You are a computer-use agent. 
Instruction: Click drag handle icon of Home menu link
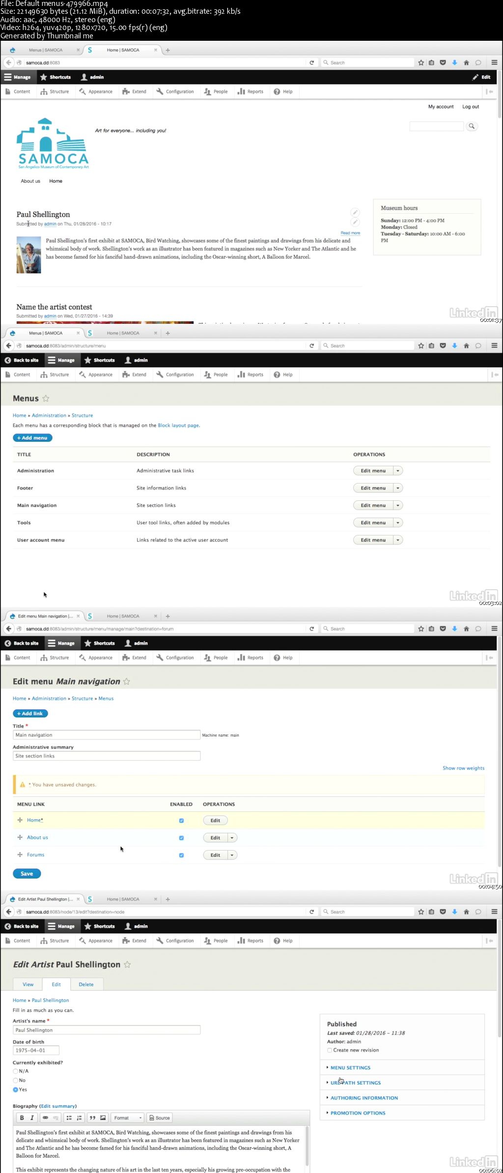pos(20,820)
